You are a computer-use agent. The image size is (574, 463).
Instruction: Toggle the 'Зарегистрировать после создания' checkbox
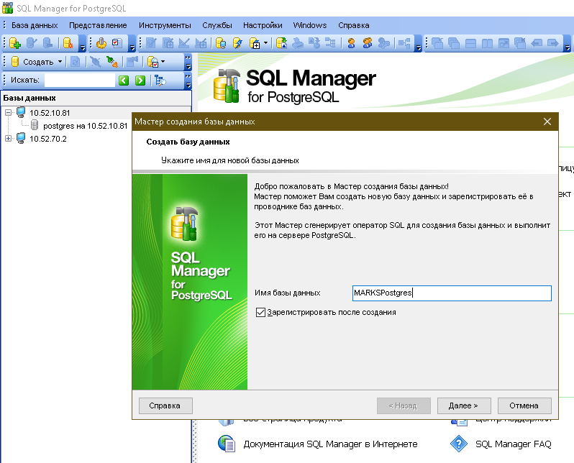point(260,312)
